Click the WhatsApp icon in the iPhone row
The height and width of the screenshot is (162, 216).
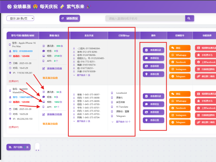point(173,55)
